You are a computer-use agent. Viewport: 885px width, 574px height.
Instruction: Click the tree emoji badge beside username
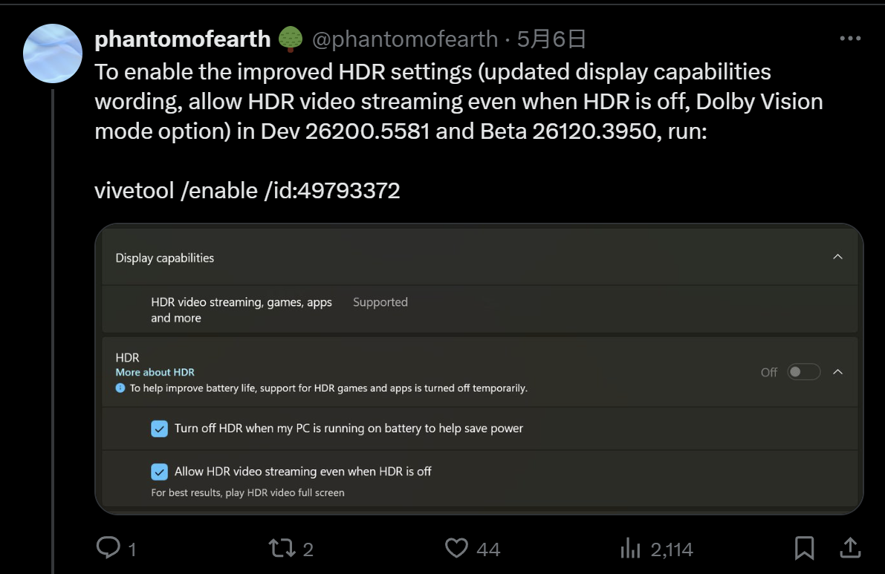(x=291, y=39)
